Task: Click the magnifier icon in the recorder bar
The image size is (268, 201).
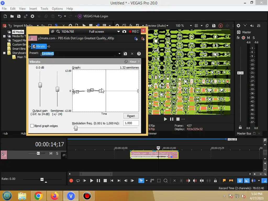Action: click(x=58, y=32)
